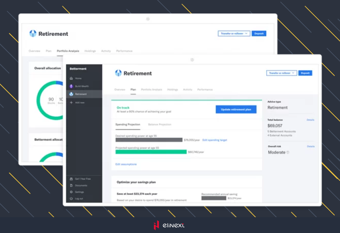This screenshot has width=340, height=233.
Task: Click the Settings gear icon in sidebar
Action: (x=71, y=192)
